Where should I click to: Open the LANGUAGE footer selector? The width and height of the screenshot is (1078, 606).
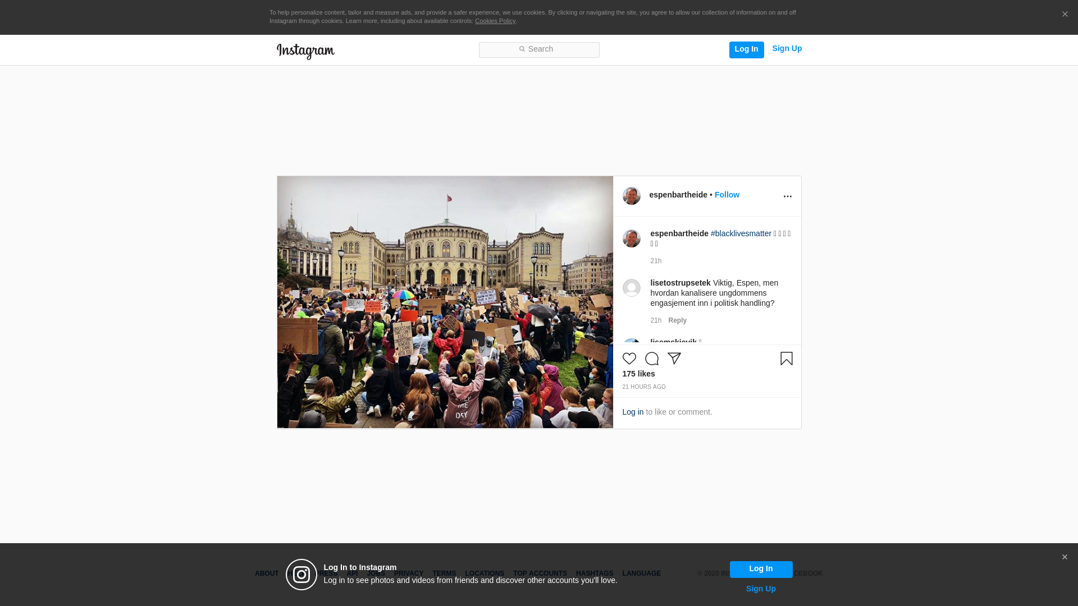tap(641, 573)
